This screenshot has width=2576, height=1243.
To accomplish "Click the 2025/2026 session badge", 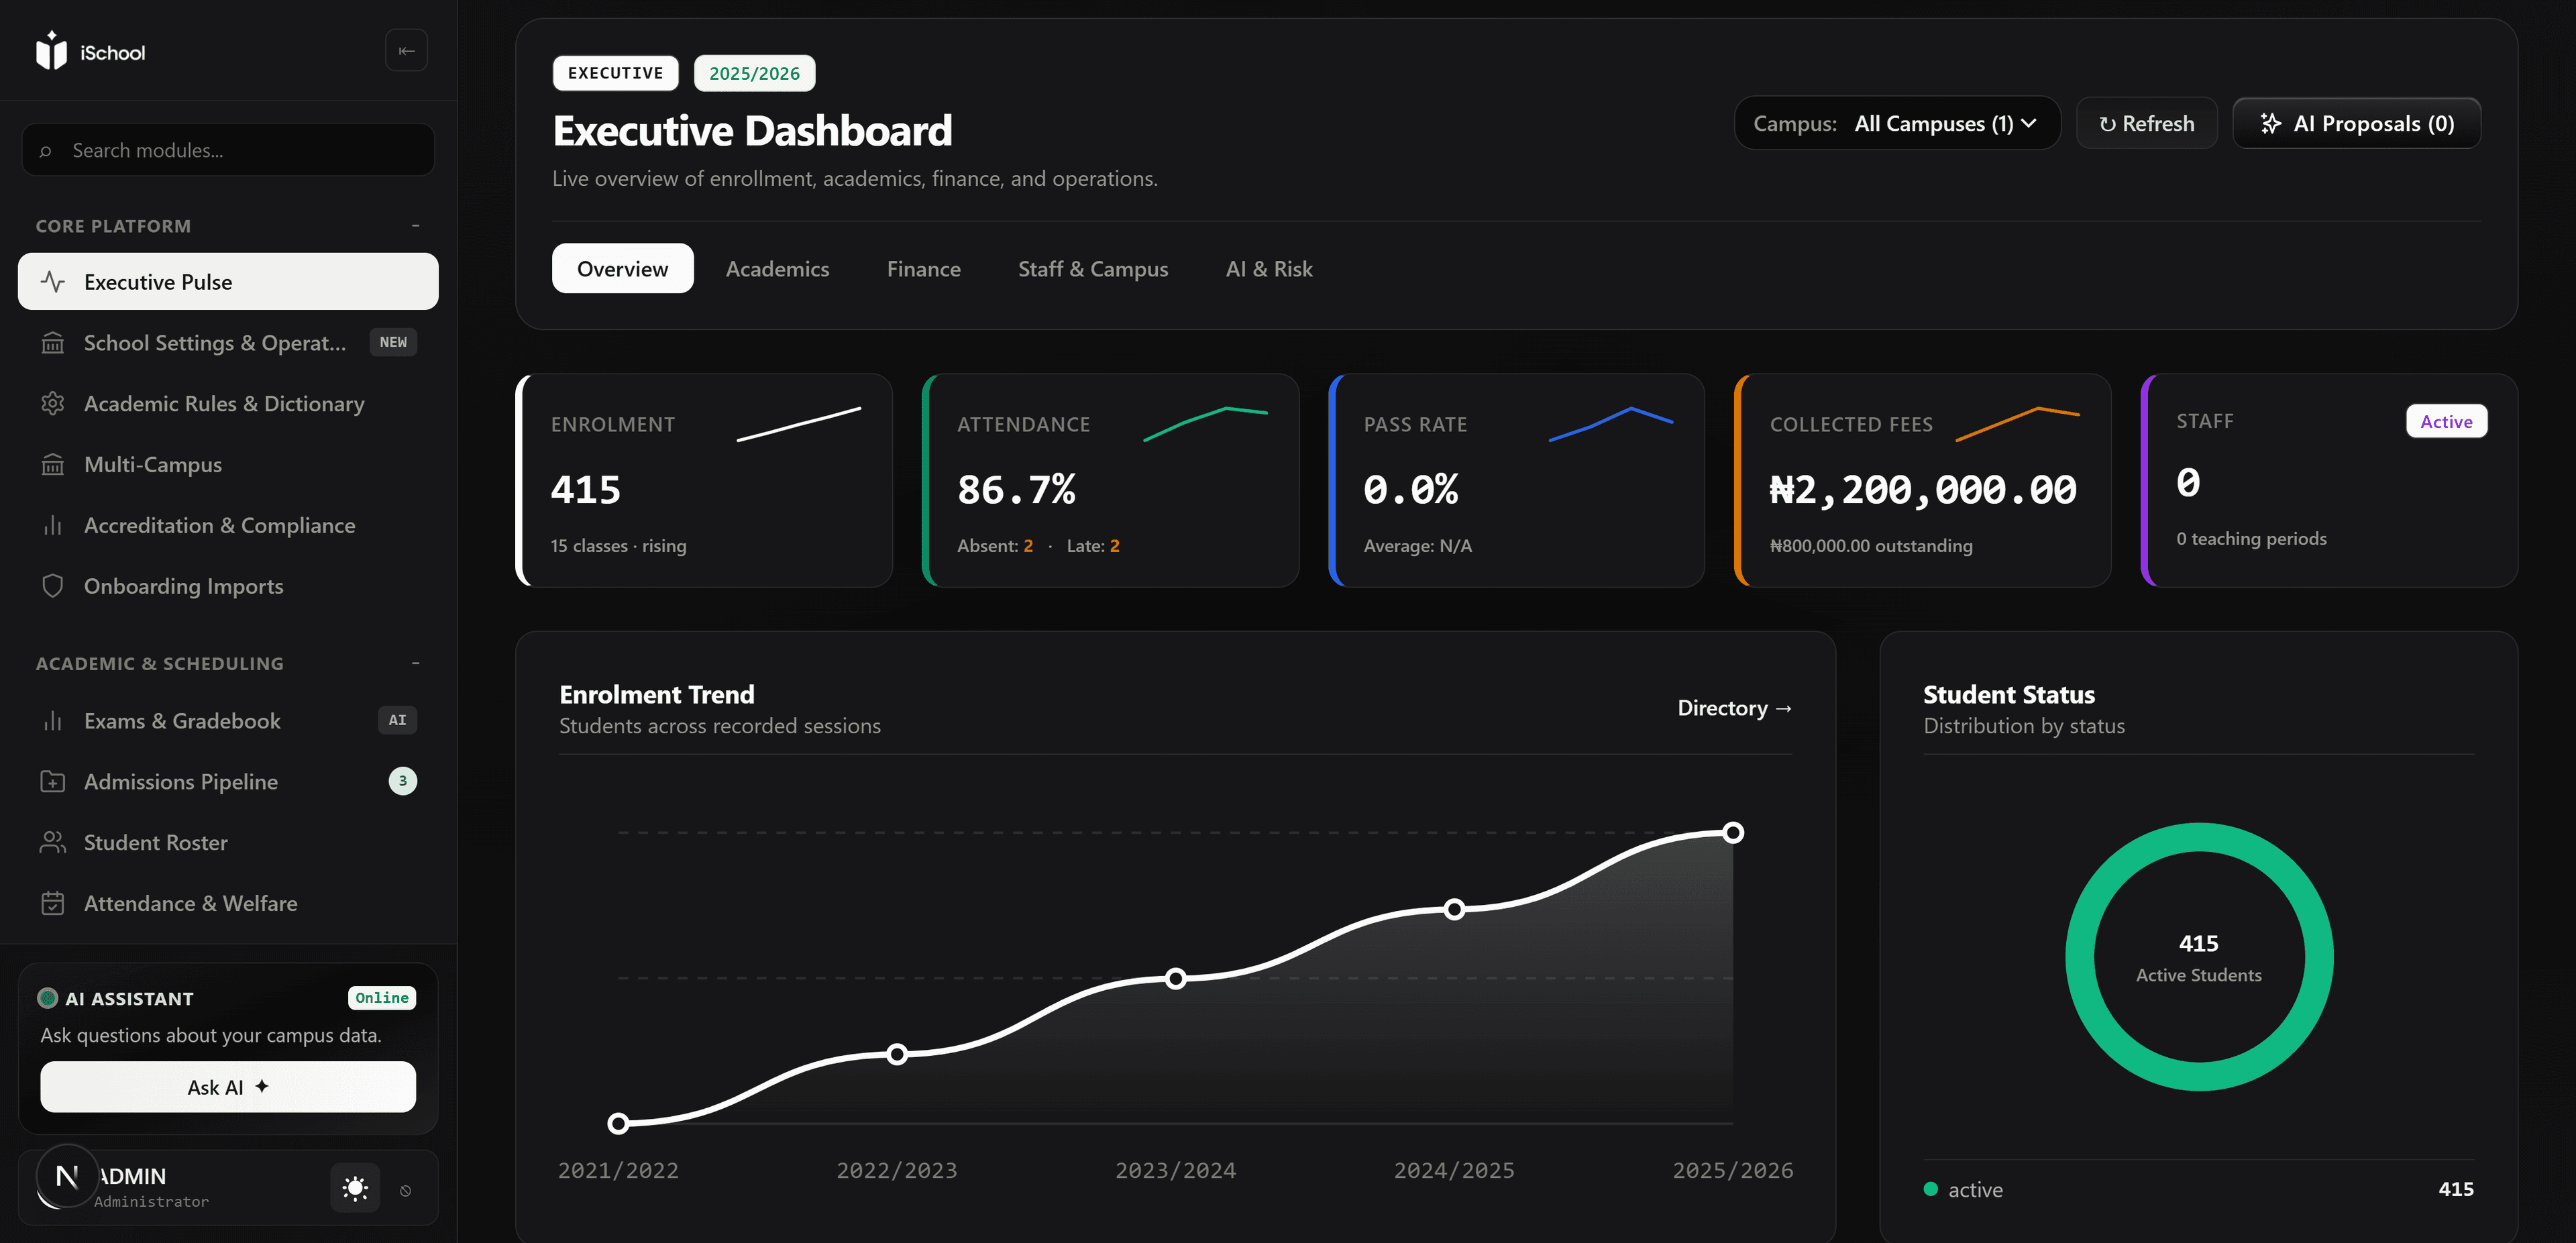I will (x=754, y=73).
